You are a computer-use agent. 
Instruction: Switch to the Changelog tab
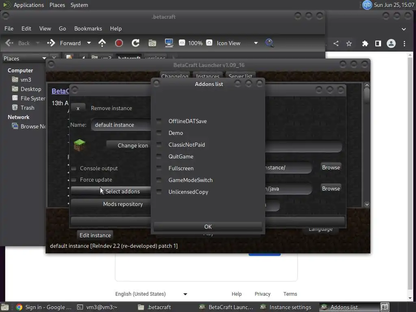tap(175, 76)
